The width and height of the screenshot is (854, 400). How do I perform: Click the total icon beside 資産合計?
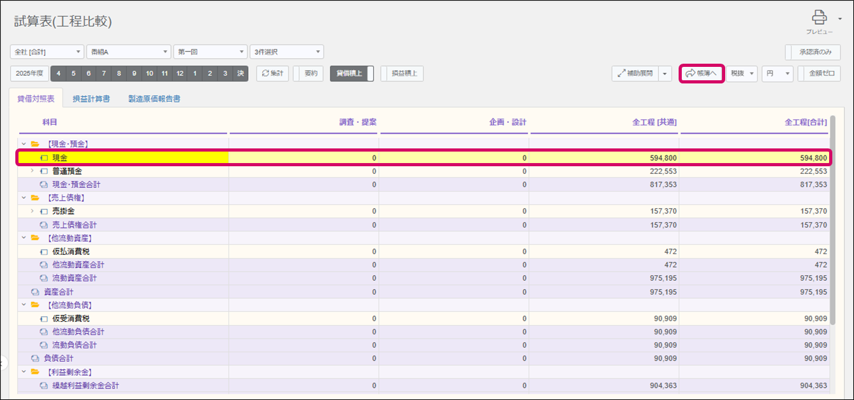(x=35, y=292)
